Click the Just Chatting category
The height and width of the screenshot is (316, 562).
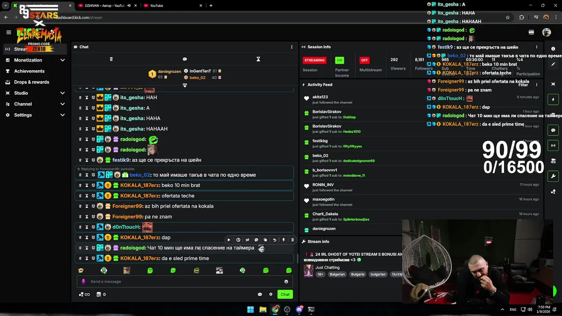(x=328, y=267)
